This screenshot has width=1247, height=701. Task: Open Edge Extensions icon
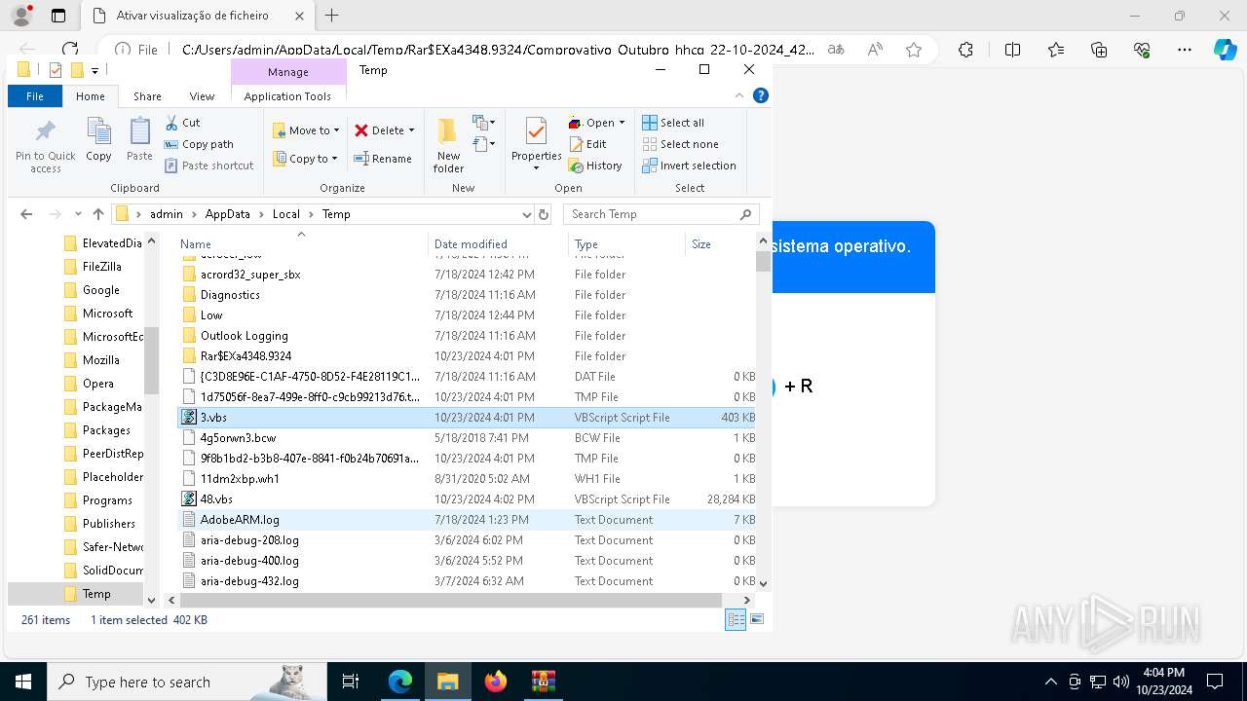tap(965, 50)
